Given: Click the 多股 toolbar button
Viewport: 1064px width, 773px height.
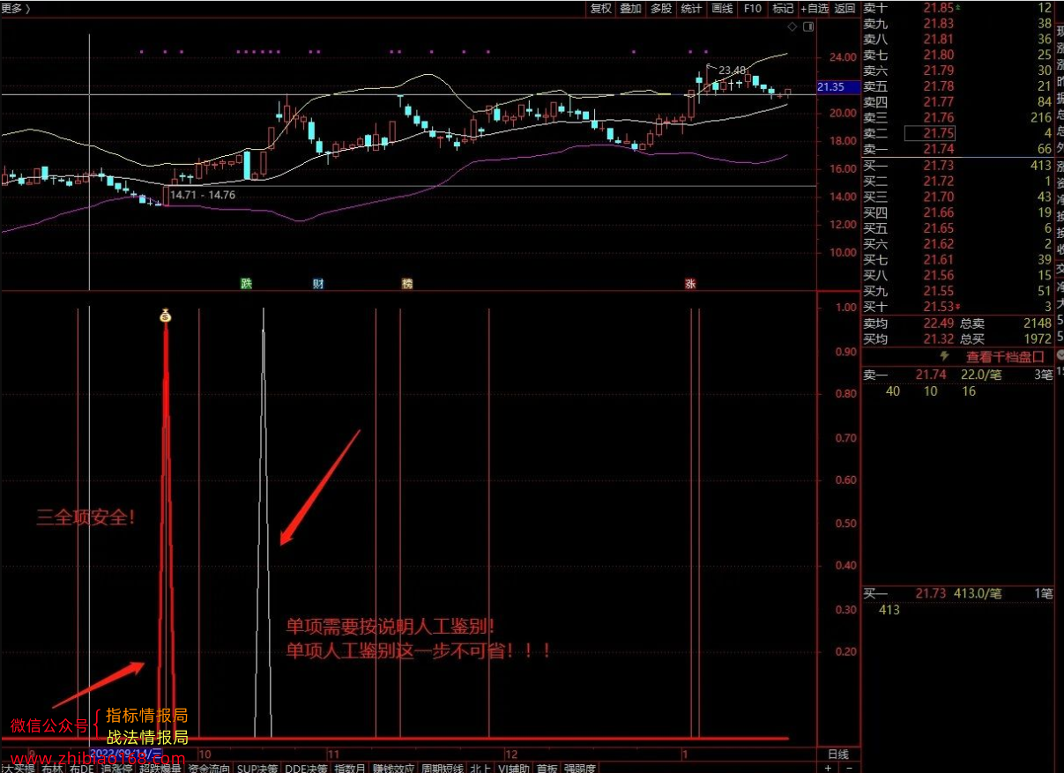Looking at the screenshot, I should click(x=661, y=8).
